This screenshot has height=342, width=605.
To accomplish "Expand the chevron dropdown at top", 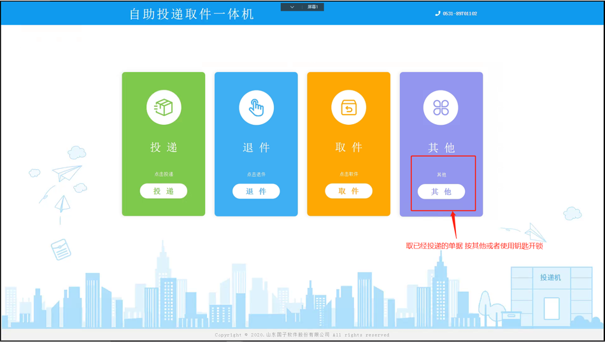I will (x=292, y=7).
